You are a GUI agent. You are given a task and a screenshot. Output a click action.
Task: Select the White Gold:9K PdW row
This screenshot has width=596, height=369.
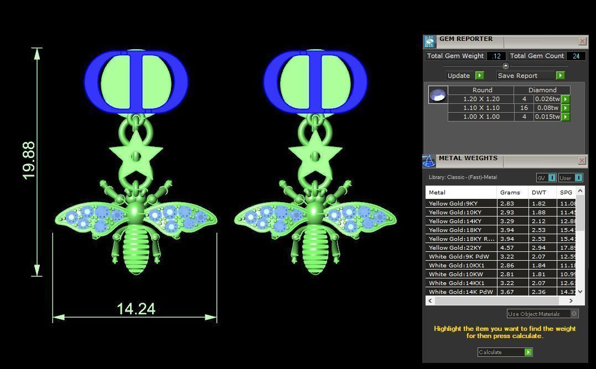(x=501, y=256)
